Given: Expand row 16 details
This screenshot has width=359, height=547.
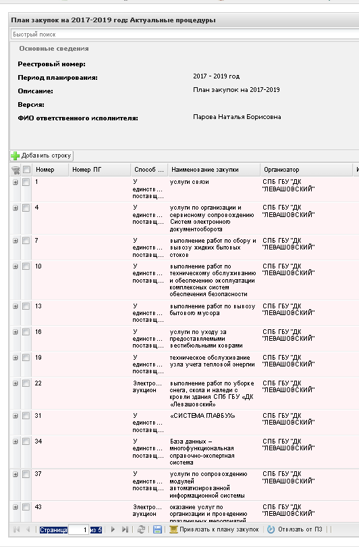Looking at the screenshot, I should pos(16,332).
